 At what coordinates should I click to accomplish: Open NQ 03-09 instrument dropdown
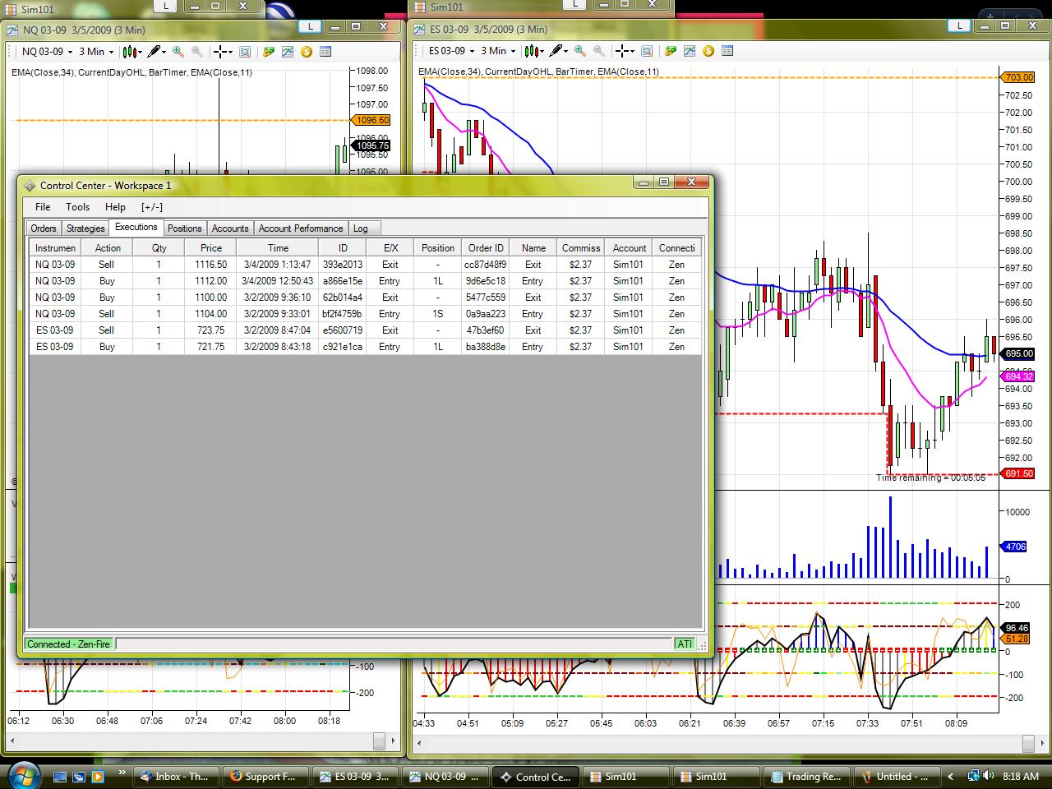(x=47, y=51)
